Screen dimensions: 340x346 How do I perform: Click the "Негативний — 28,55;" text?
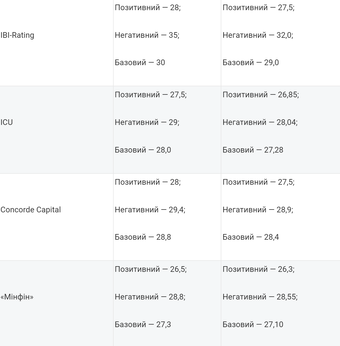[260, 297]
